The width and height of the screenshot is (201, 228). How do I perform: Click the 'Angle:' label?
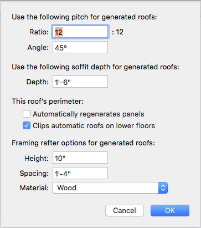pos(38,48)
